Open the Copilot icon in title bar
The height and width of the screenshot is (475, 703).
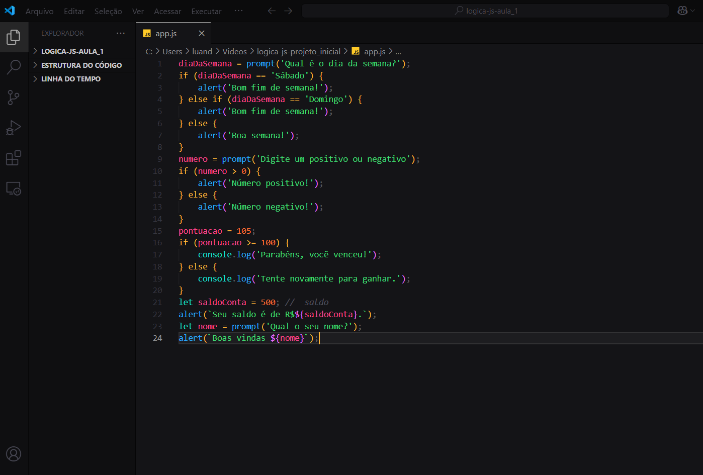pos(682,11)
